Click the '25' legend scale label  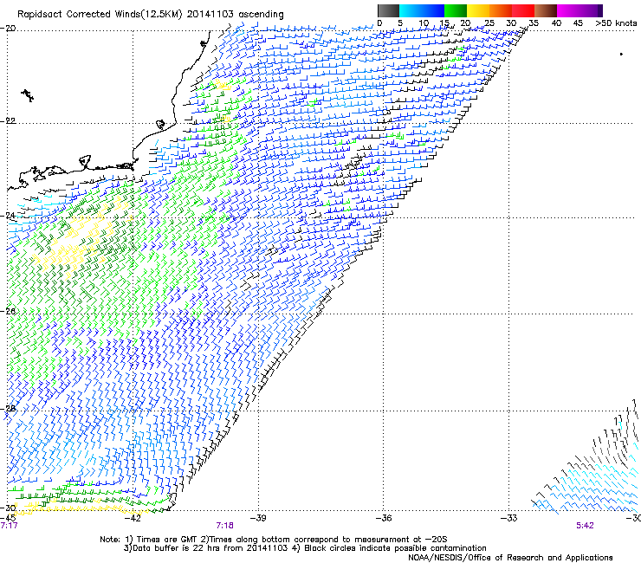[x=489, y=23]
